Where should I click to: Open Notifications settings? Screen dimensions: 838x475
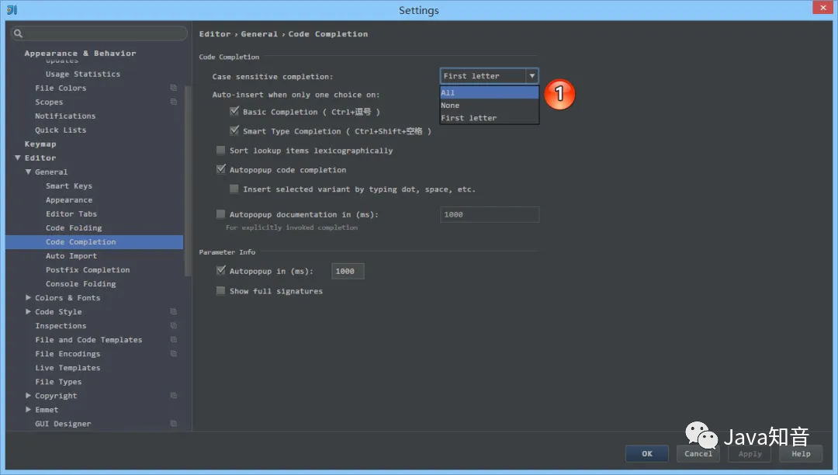point(65,116)
